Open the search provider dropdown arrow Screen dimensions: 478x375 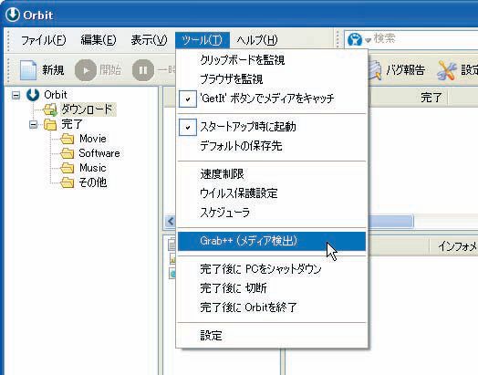[x=368, y=40]
